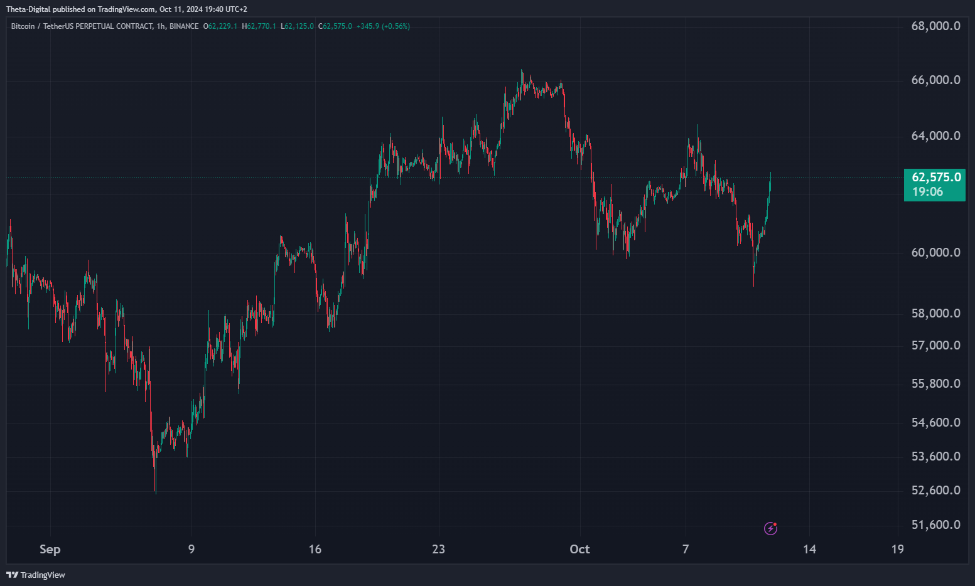Click the current price label 62,575.0

pos(936,178)
